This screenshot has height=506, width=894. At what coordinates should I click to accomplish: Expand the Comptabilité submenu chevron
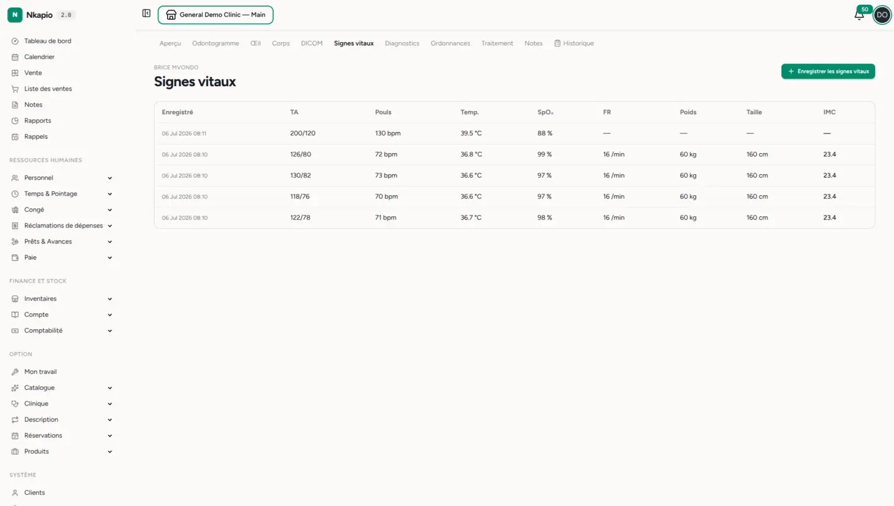tap(110, 331)
